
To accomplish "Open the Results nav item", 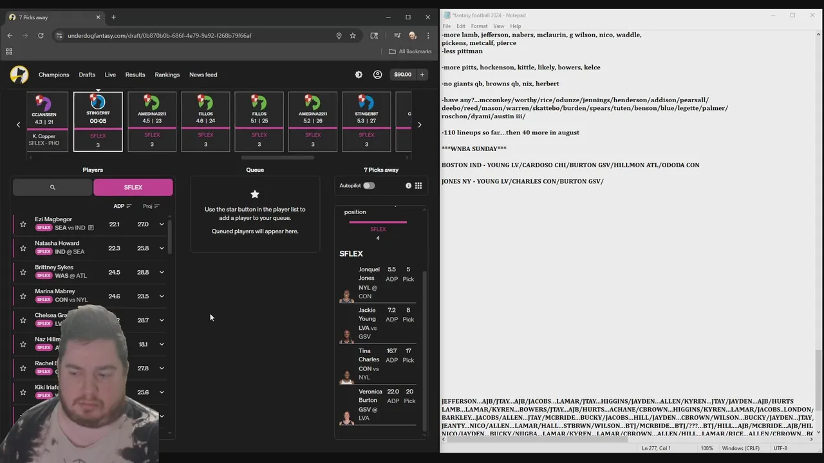I will click(x=135, y=75).
